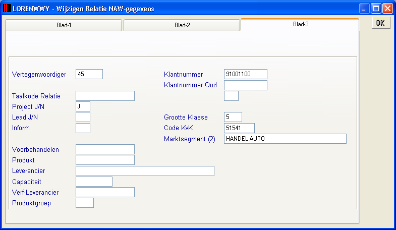Click the Code KvK label

pos(178,128)
